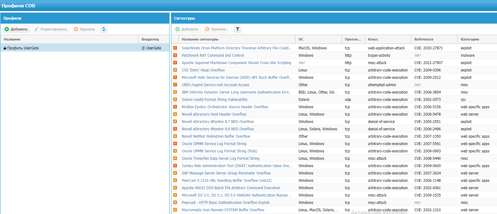Viewport: 497px width, 214px height.
Task: Click Удалить button in Профили panel
Action: click(x=85, y=29)
